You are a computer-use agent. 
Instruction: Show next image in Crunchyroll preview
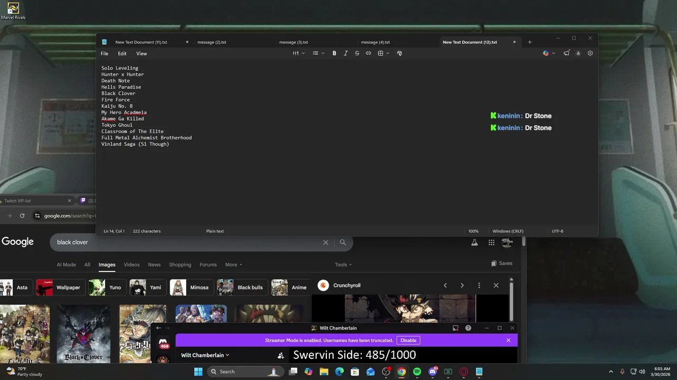pyautogui.click(x=462, y=286)
